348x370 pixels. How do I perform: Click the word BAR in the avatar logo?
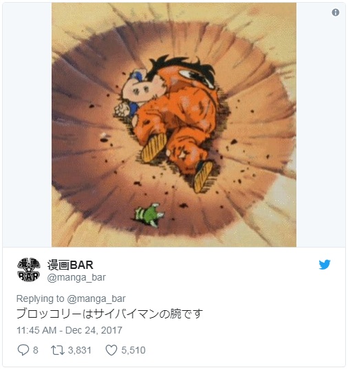coord(29,276)
